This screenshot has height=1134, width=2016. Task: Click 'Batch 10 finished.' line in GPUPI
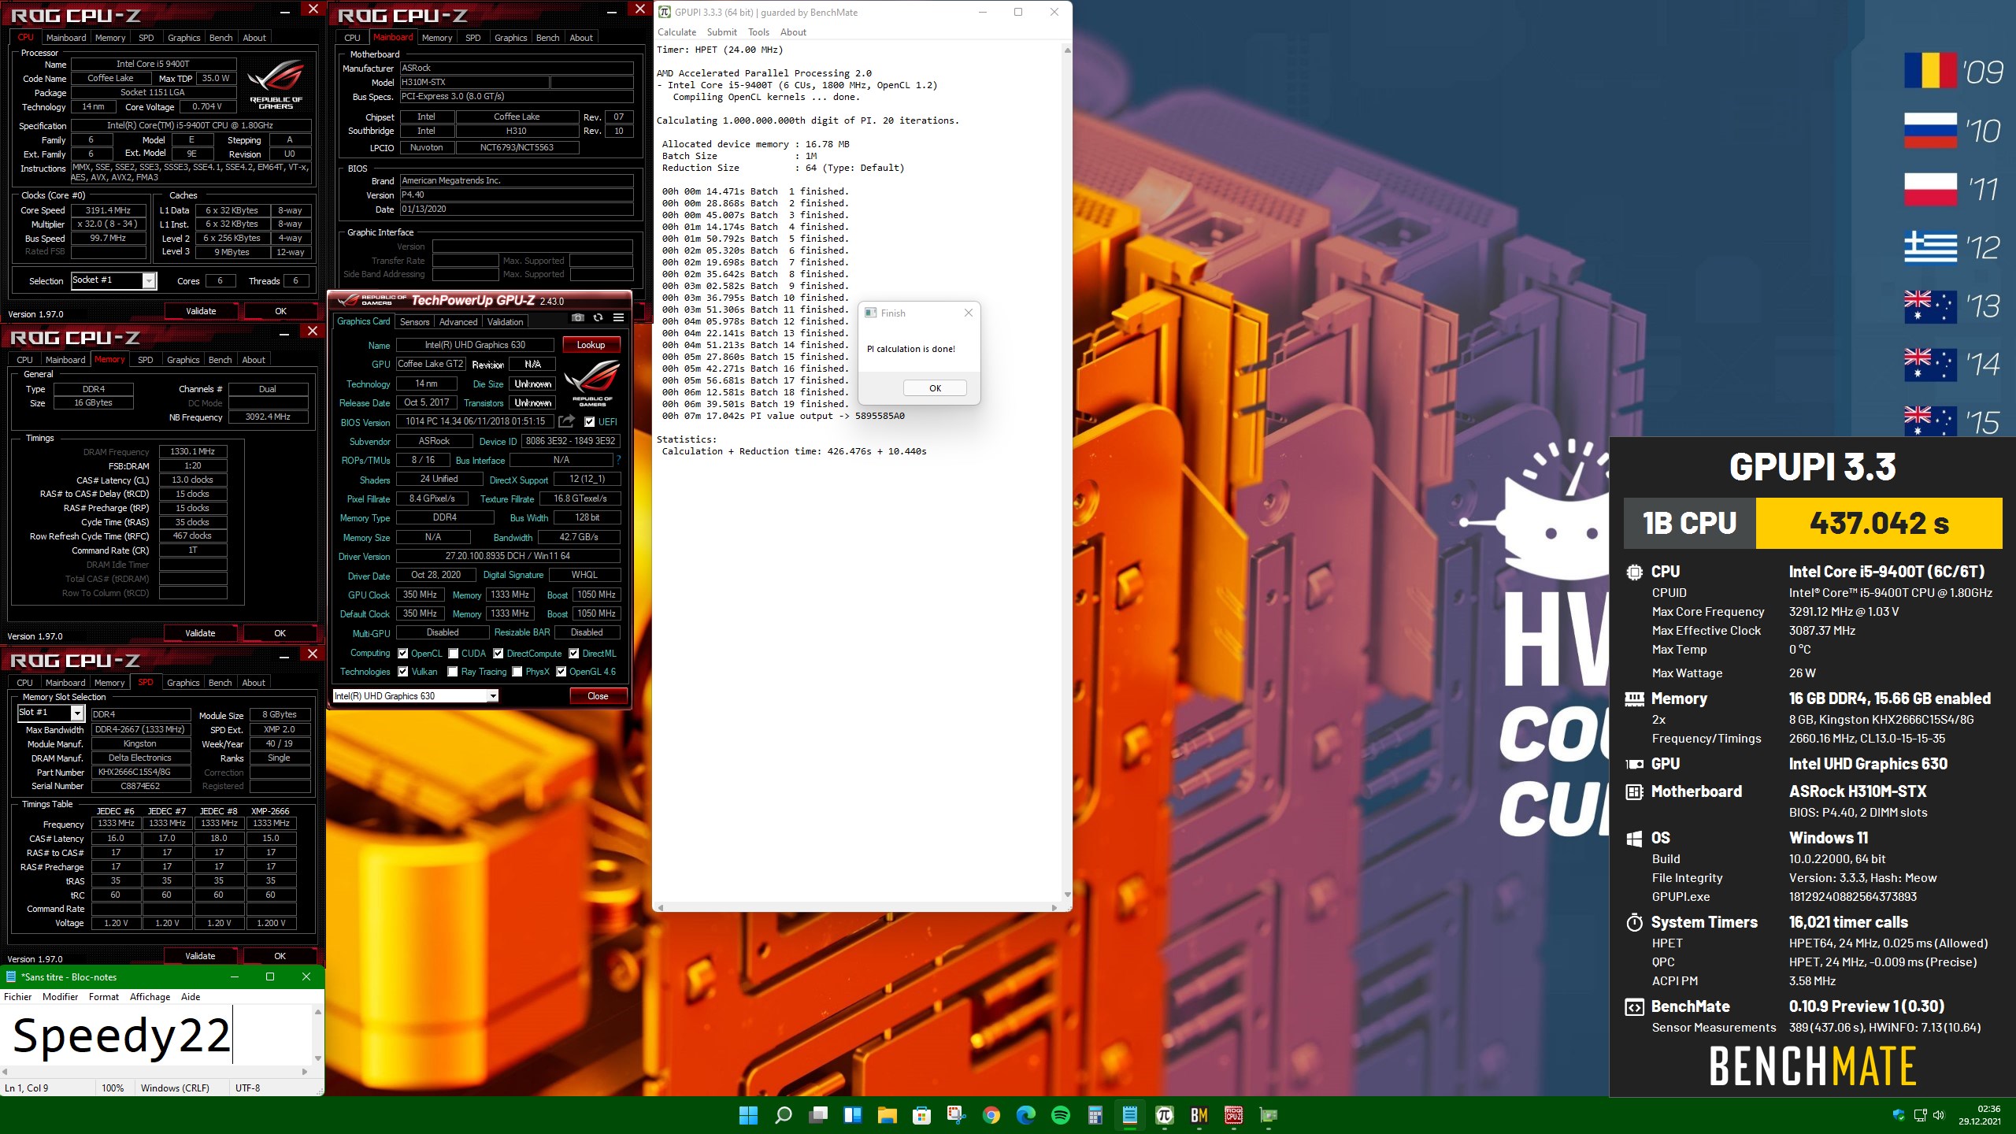[x=755, y=298]
